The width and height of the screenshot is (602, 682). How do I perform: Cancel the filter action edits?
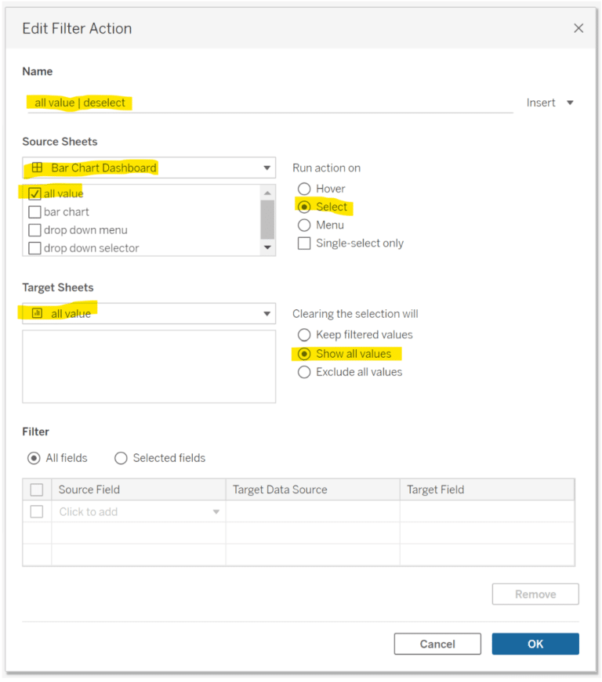coord(437,644)
